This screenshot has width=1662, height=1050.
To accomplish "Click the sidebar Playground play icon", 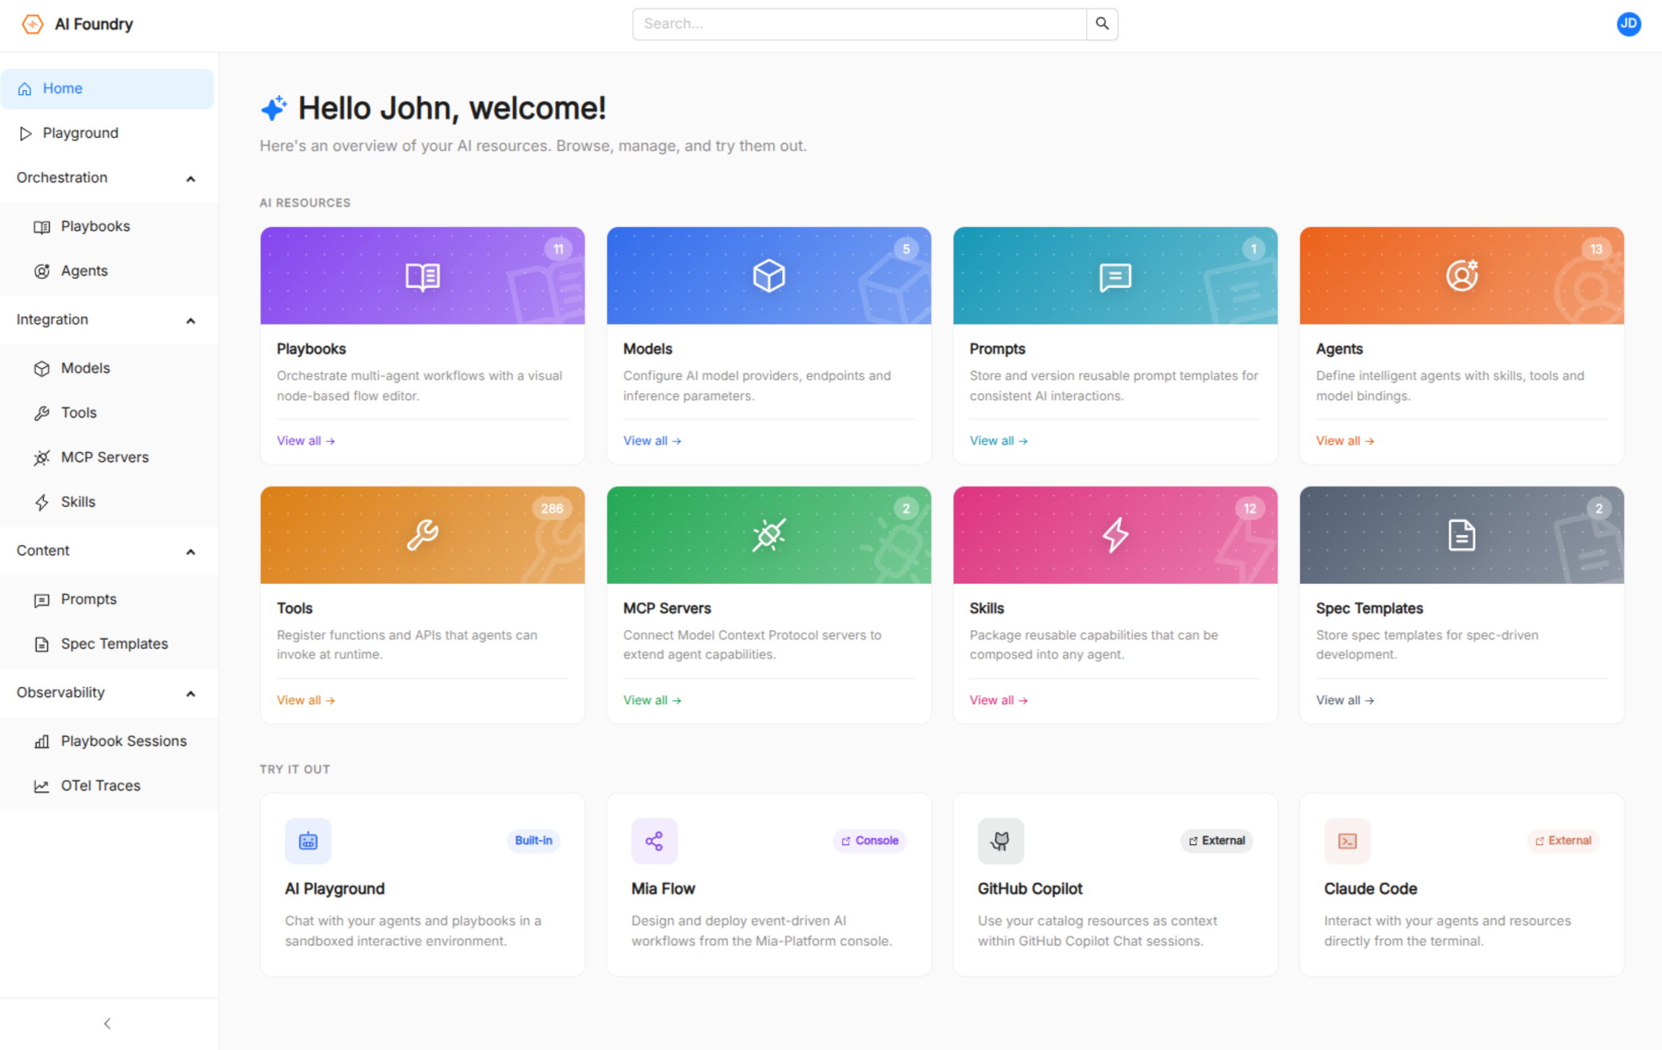I will [x=26, y=133].
